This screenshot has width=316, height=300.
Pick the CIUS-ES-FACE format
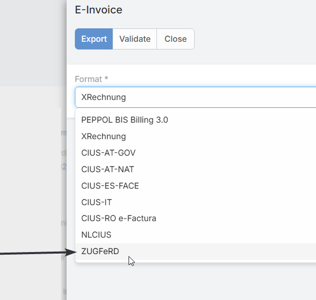point(196,186)
